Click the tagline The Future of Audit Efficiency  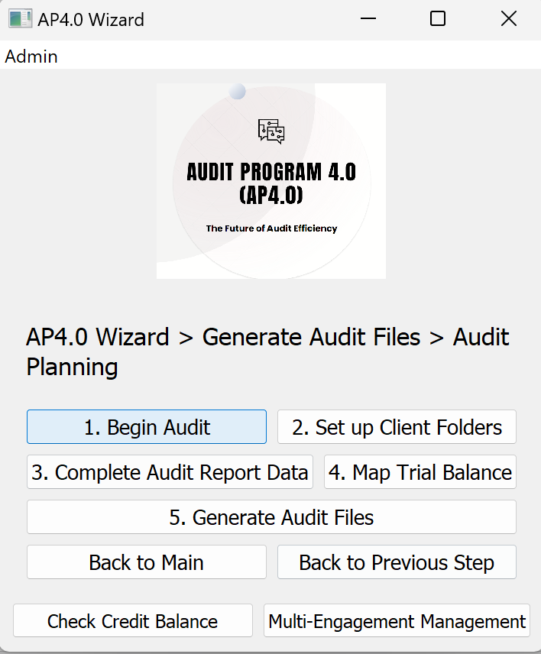[x=271, y=228]
